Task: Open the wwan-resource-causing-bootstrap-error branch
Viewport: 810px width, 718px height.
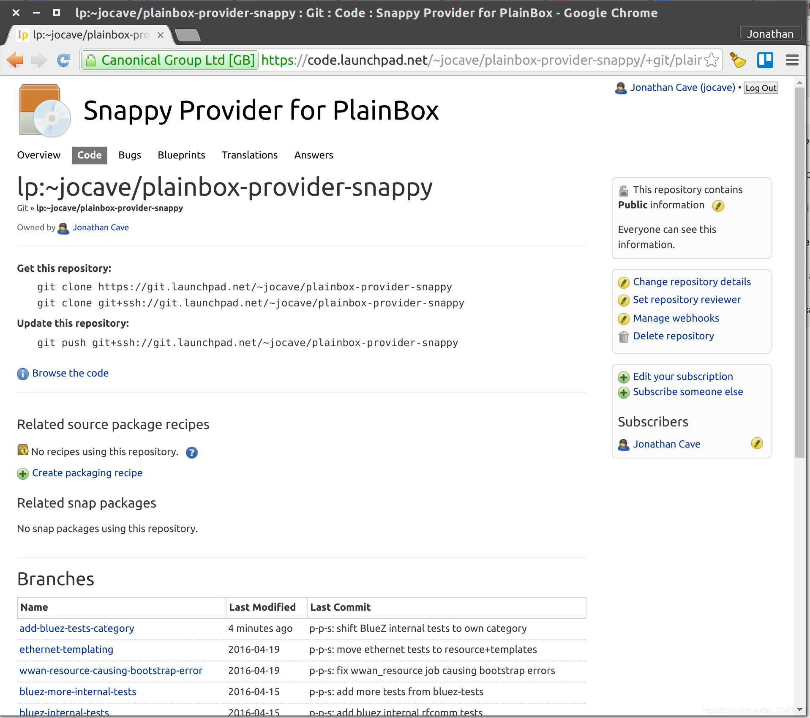Action: click(x=111, y=671)
